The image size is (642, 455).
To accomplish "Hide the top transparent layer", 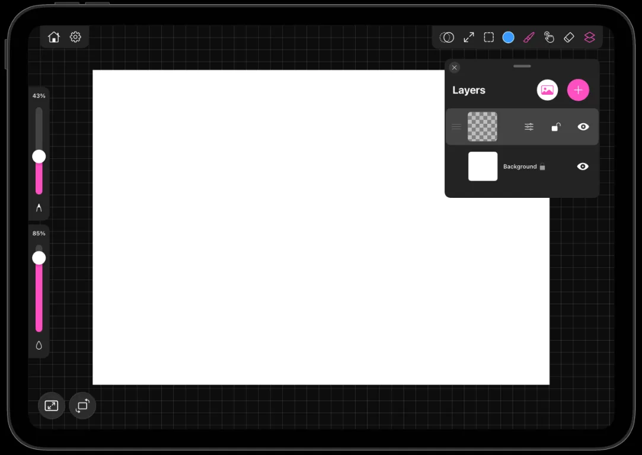I will 583,127.
